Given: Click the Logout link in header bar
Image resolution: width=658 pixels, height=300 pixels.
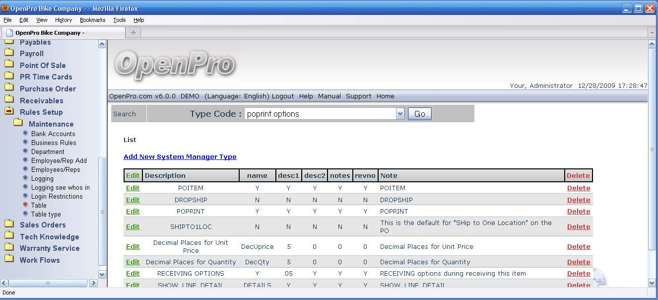Looking at the screenshot, I should pos(283,96).
